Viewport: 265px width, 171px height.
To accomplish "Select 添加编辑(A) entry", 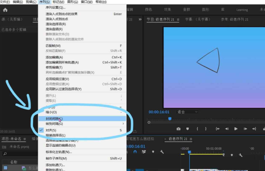I will [x=82, y=57].
